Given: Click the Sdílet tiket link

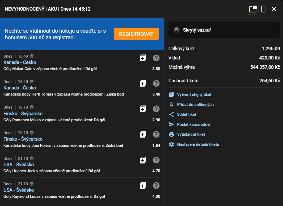Looking at the screenshot, I should pyautogui.click(x=187, y=114).
